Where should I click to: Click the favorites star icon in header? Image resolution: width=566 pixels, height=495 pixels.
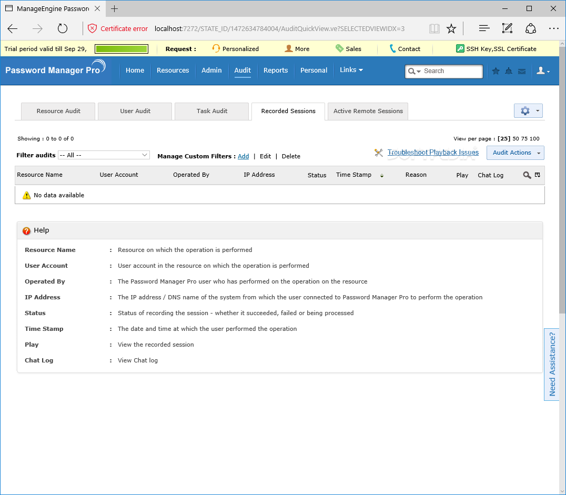click(496, 71)
